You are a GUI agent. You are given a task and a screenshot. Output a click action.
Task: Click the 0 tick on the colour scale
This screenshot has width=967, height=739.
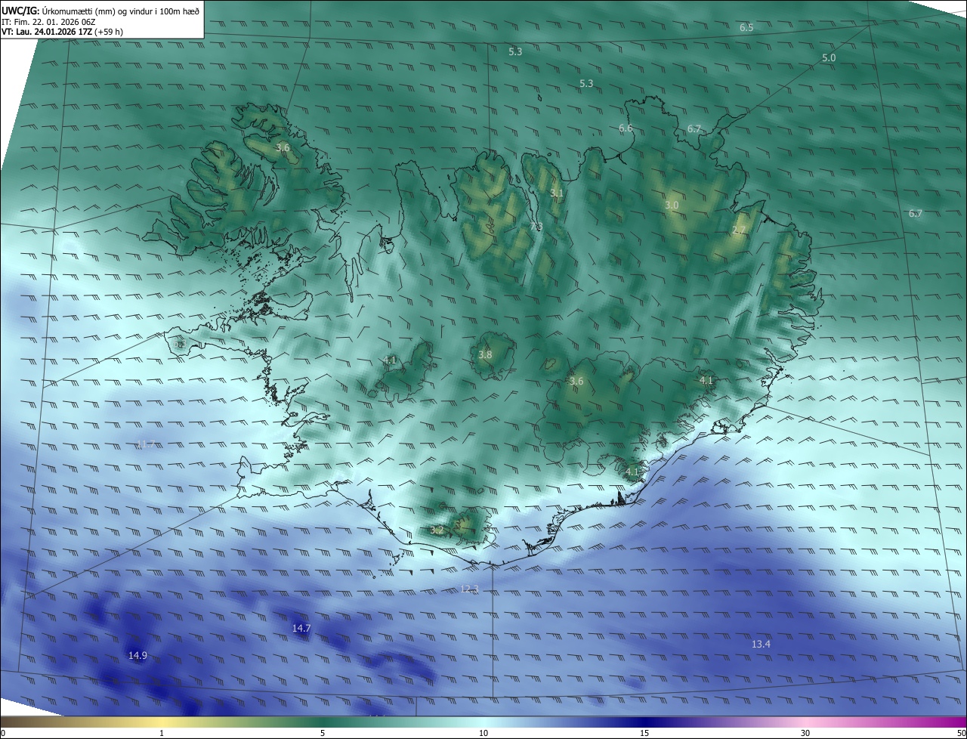(x=3, y=733)
